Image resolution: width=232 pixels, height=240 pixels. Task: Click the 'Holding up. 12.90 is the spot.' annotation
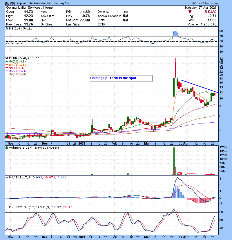click(121, 78)
